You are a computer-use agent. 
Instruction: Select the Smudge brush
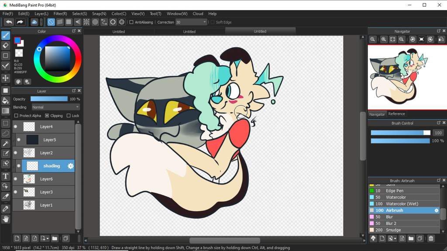click(404, 230)
